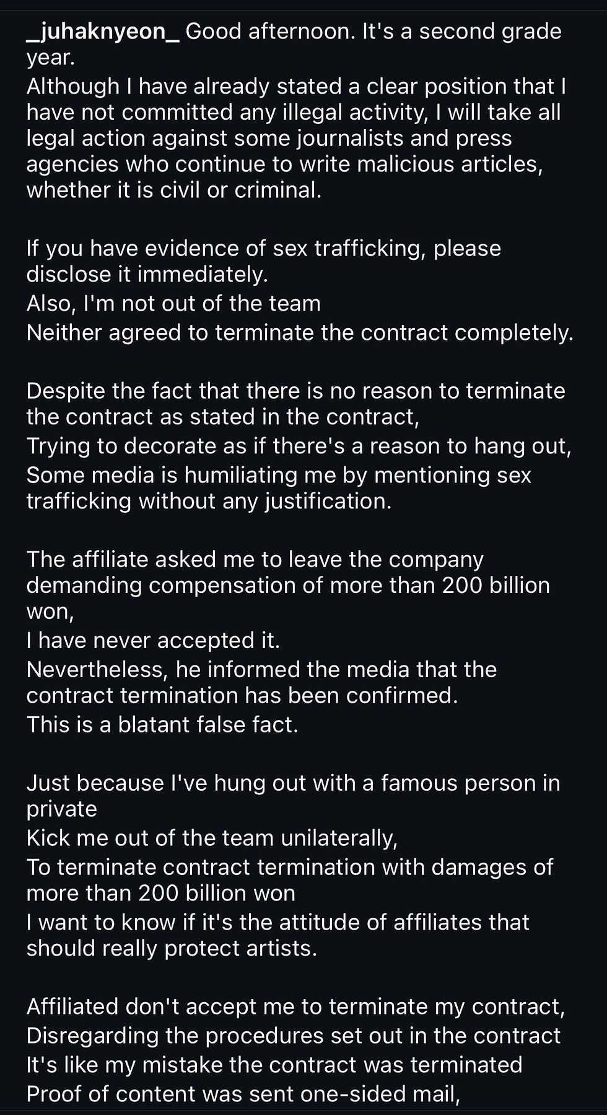Click 'Kick me out of the team unilaterally,'
The height and width of the screenshot is (1115, 607).
point(212,838)
